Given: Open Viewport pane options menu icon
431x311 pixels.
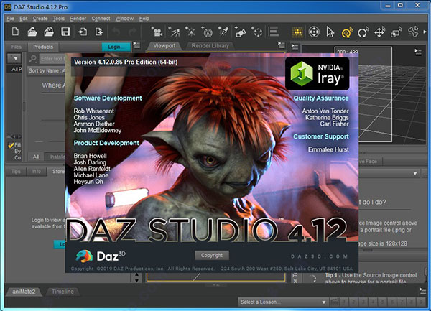Looking at the screenshot, I should (x=281, y=45).
